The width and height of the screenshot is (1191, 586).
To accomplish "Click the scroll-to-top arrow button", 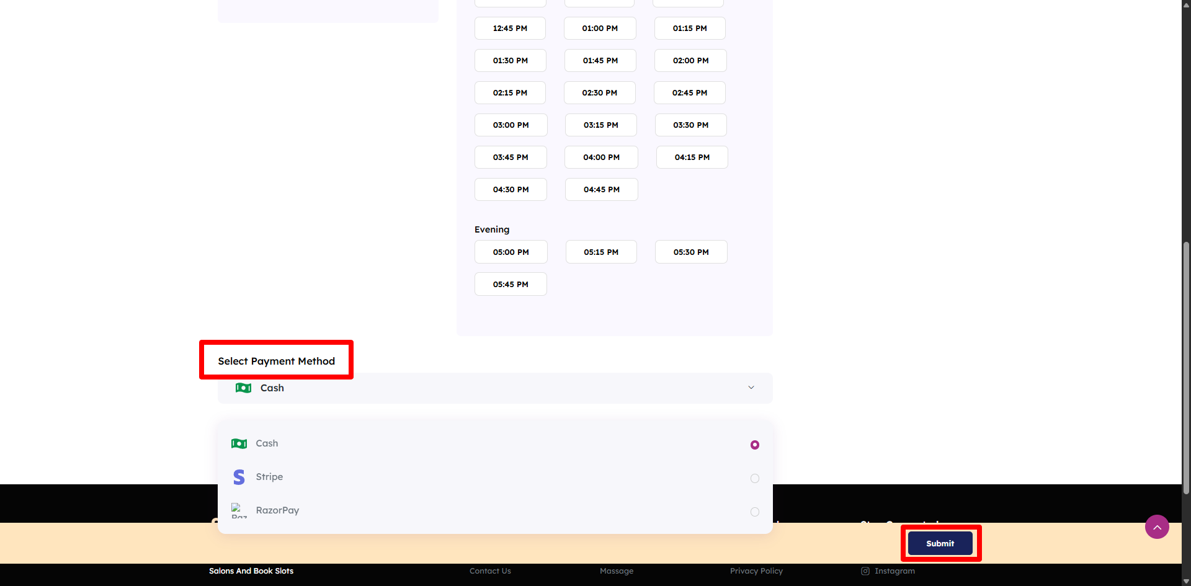I will (1157, 527).
